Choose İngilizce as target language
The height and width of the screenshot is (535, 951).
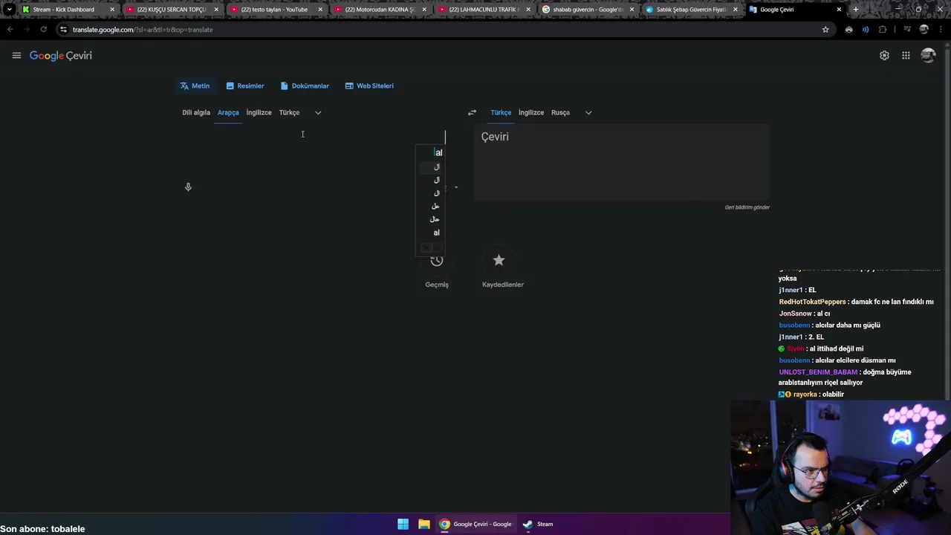531,112
